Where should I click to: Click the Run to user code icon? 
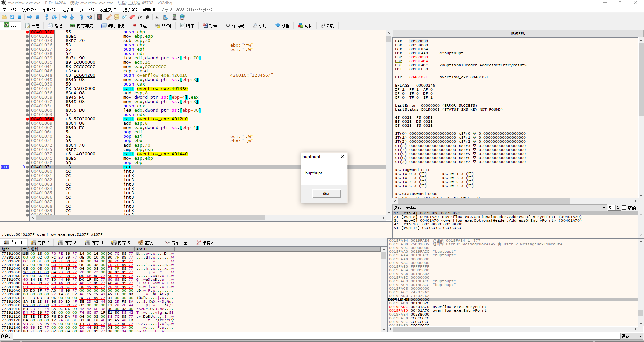click(90, 17)
